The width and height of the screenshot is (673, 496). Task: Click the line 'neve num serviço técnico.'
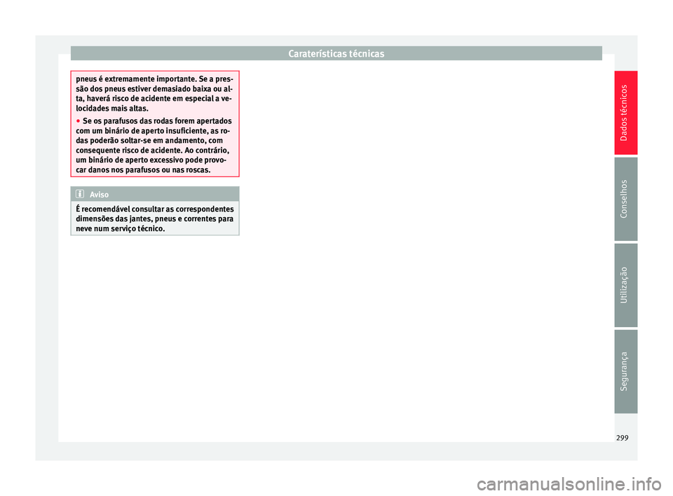(x=120, y=228)
